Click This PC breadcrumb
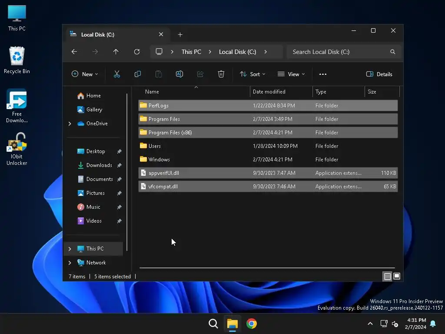The image size is (445, 334). coord(191,52)
